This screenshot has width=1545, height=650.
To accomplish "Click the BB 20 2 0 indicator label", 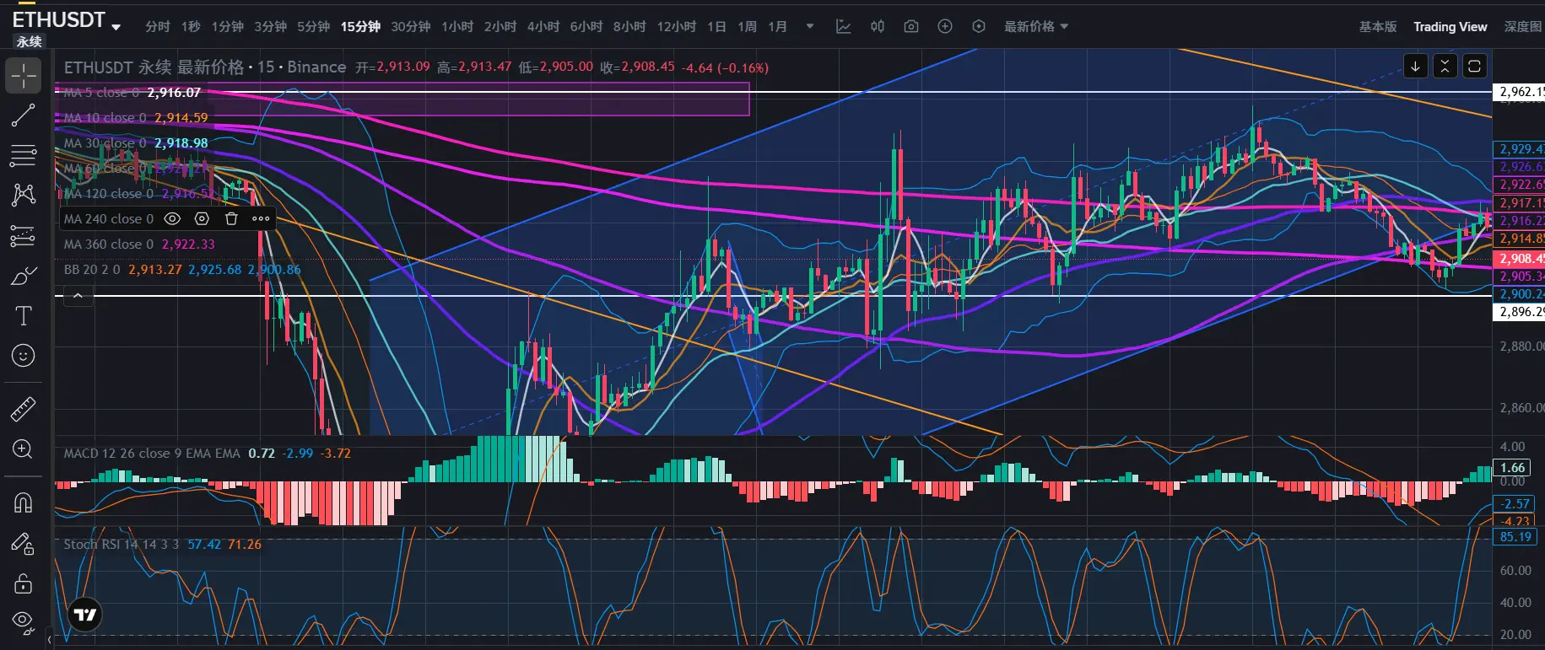I will (92, 270).
